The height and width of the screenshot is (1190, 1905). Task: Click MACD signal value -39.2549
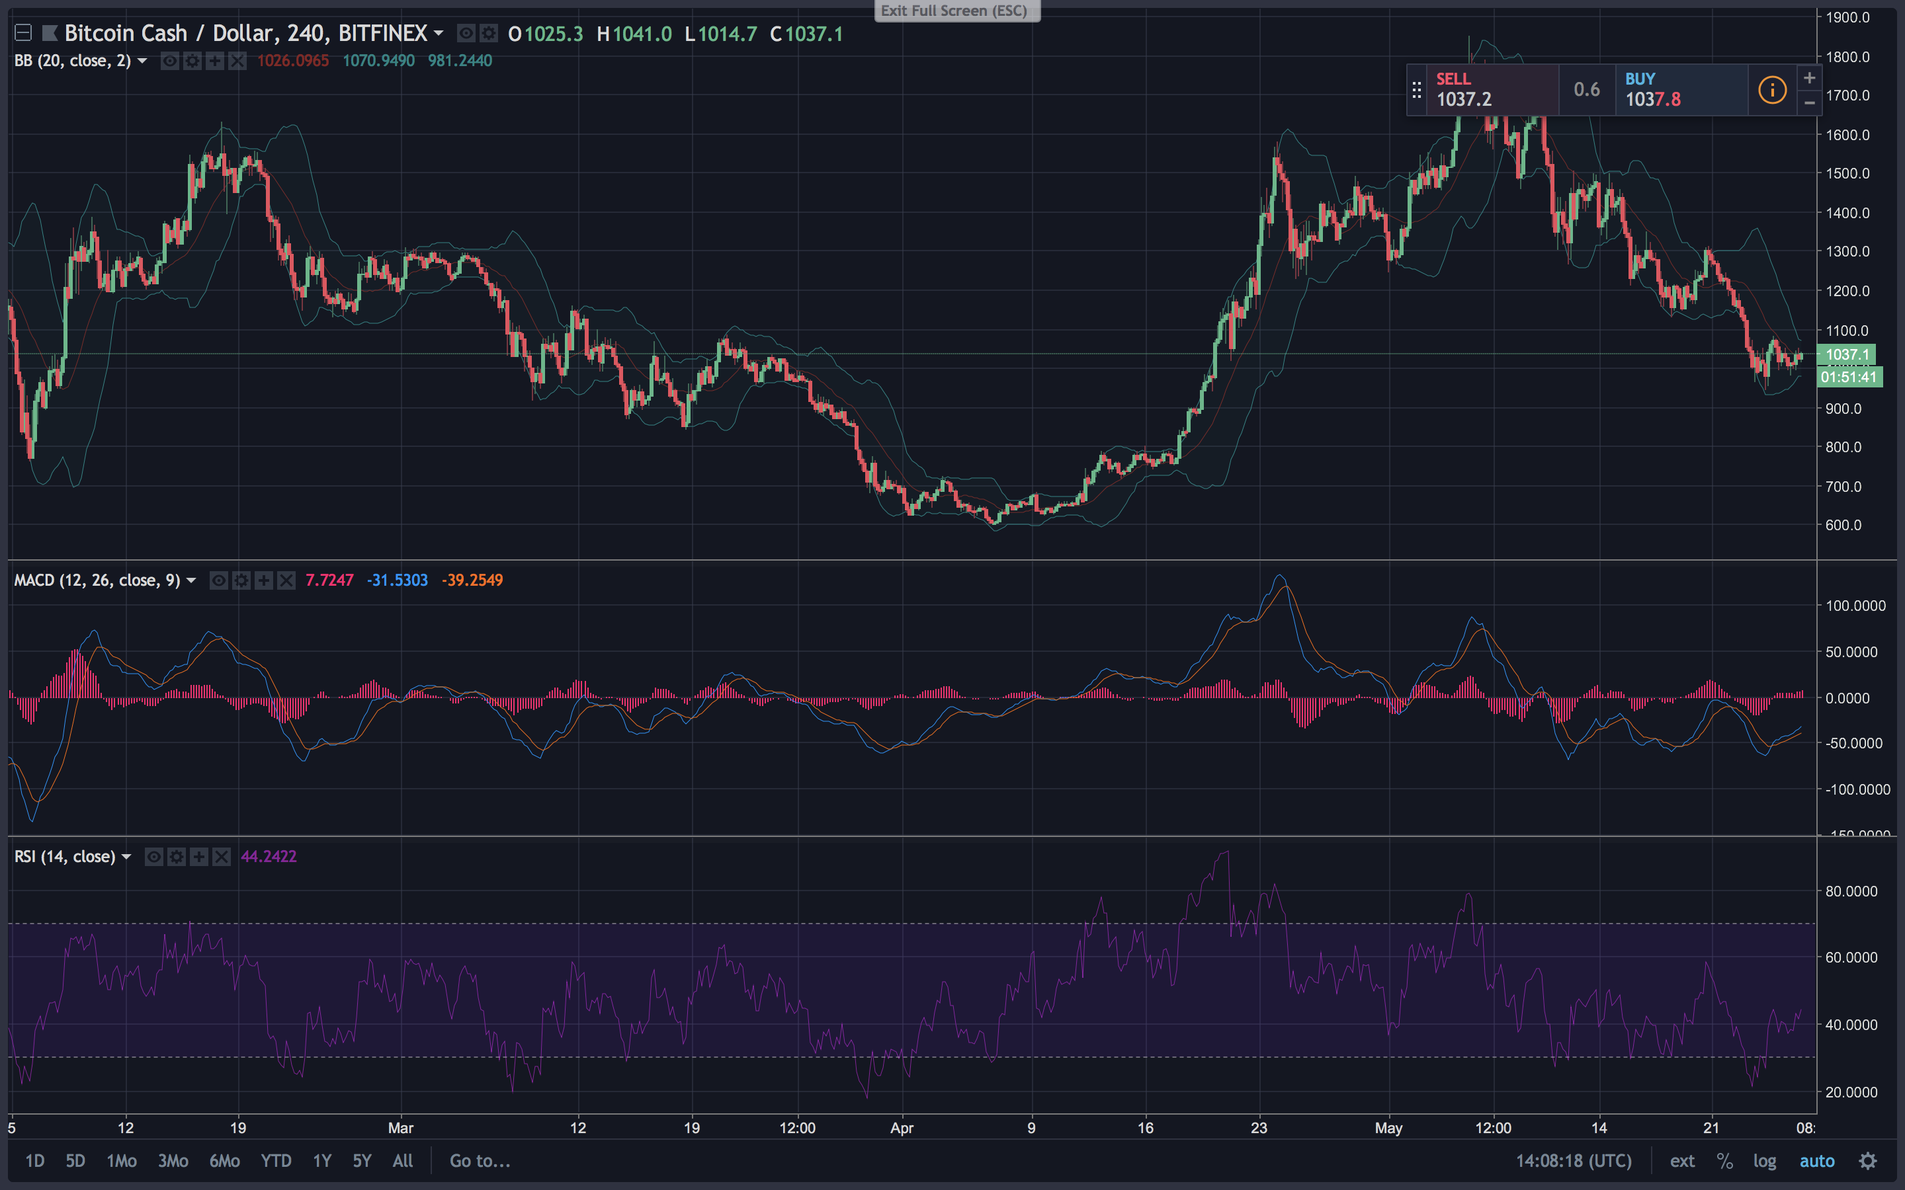pyautogui.click(x=472, y=580)
